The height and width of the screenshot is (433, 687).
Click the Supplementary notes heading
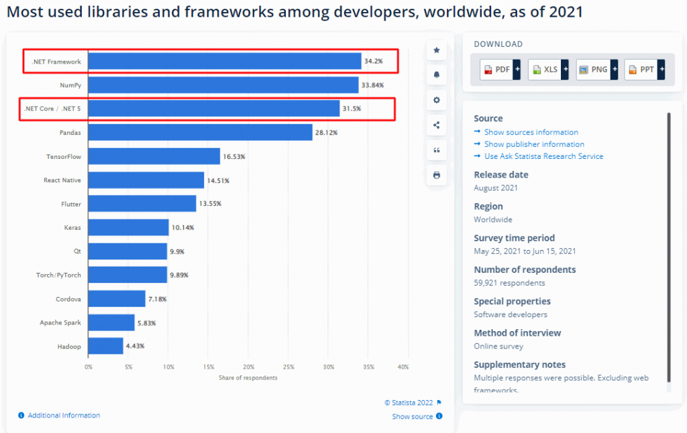520,364
